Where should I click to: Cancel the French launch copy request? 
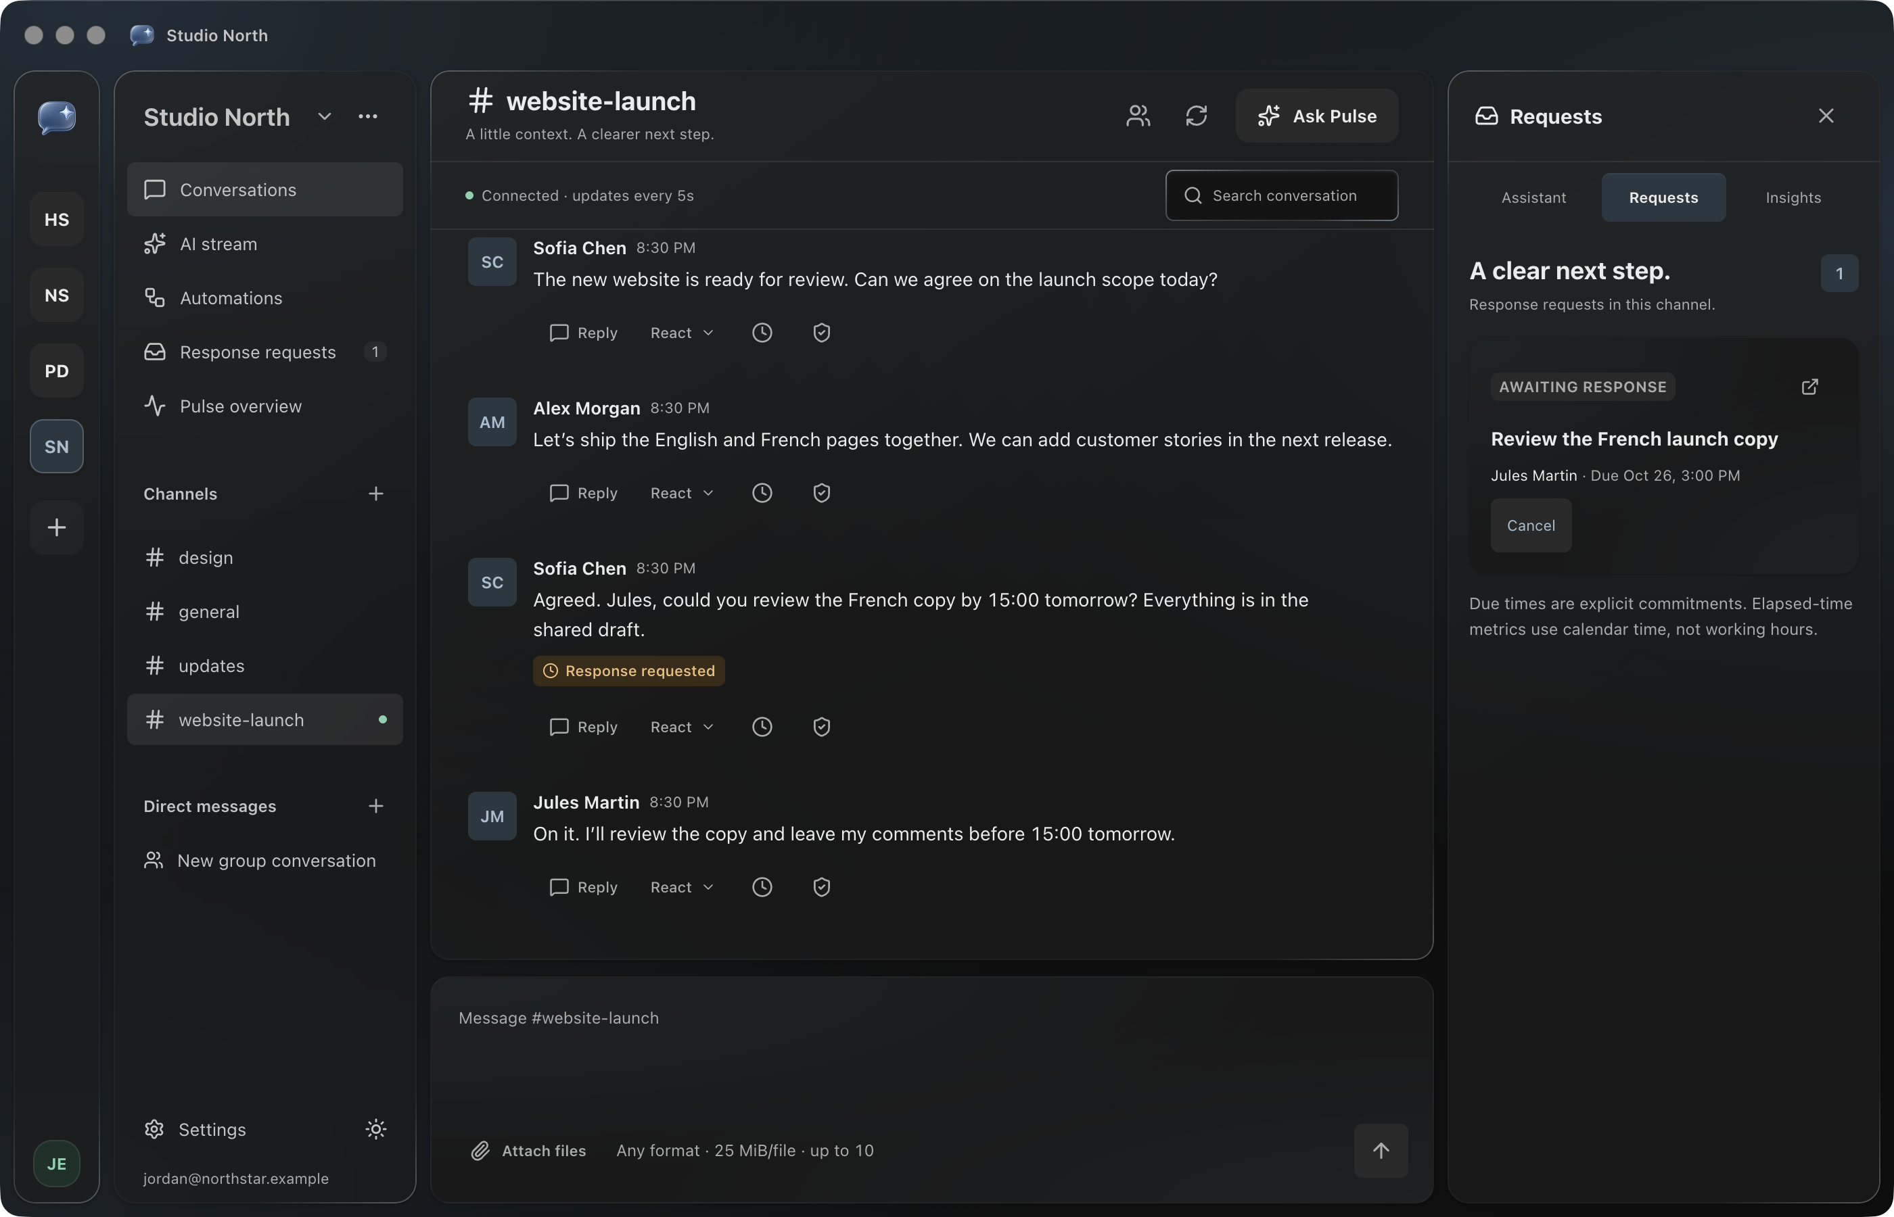coord(1530,525)
